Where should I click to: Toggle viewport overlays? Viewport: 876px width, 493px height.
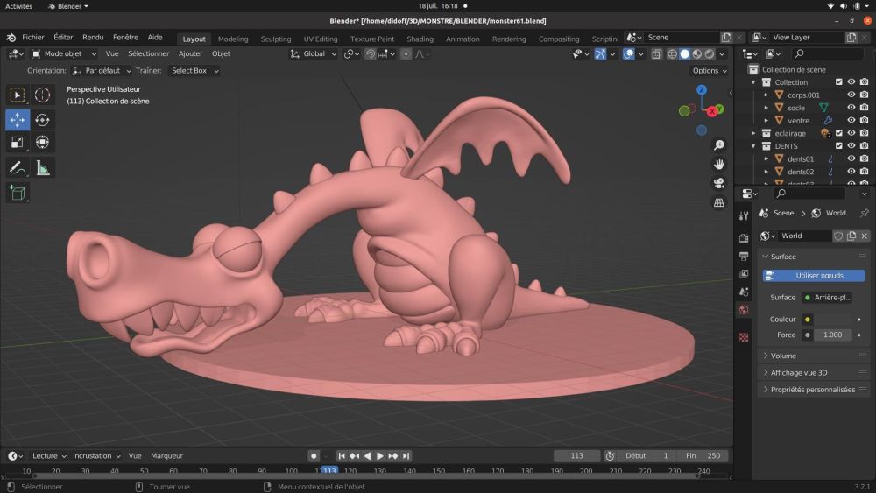pos(628,54)
